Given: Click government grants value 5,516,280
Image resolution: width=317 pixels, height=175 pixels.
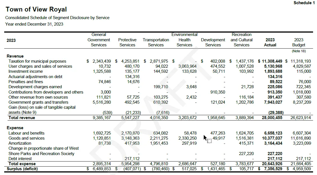Looking at the screenshot, I should 102,102.
